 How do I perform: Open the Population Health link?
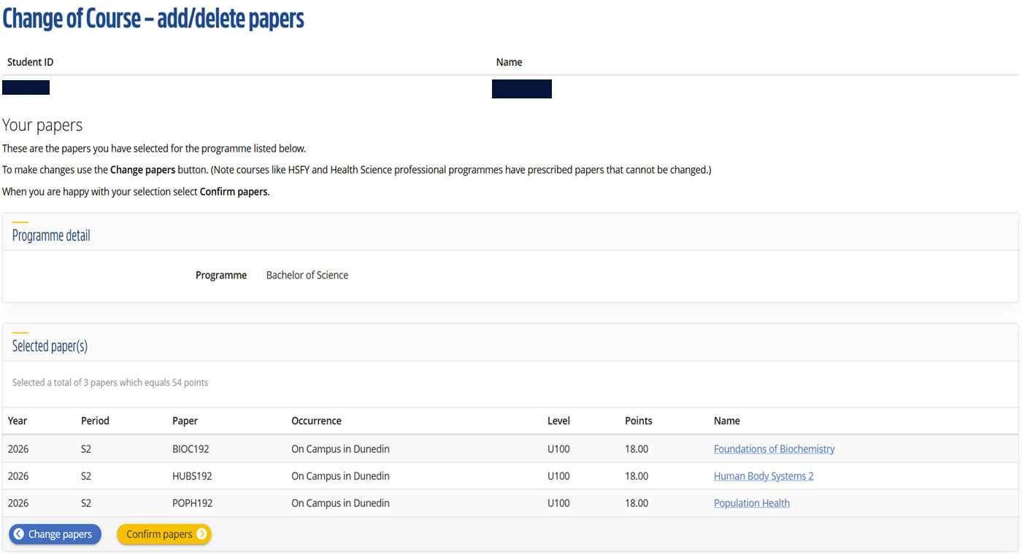[x=752, y=503]
